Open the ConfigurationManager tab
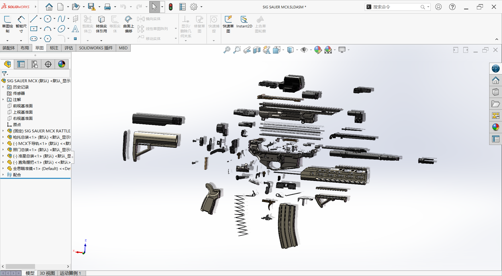502x276 pixels. [35, 64]
